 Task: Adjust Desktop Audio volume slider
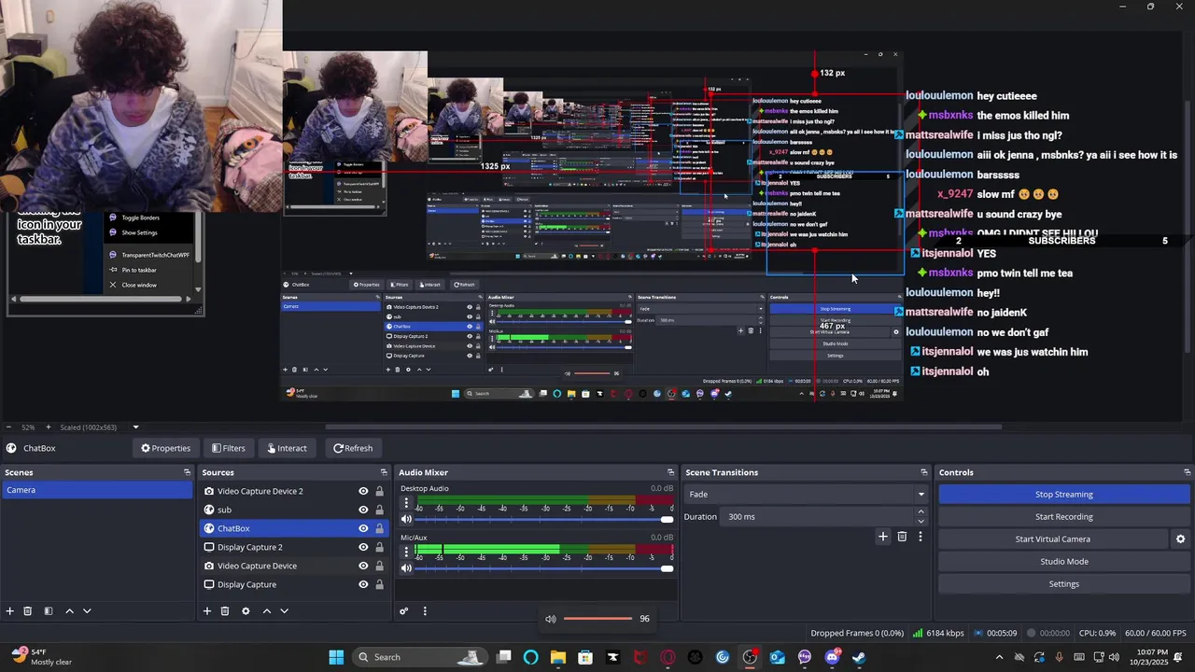pos(544,519)
